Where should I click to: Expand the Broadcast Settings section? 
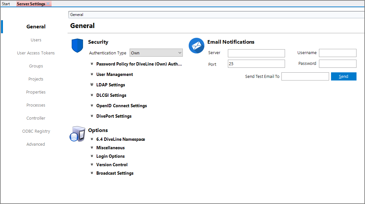click(115, 173)
